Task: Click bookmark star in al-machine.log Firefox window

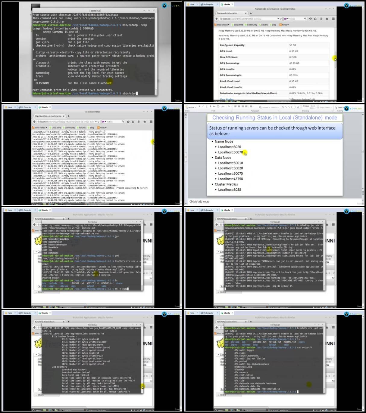Action: coord(128,122)
